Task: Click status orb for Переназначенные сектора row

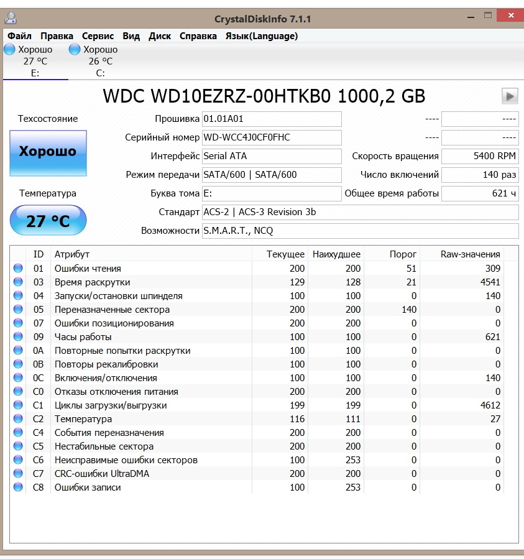Action: [18, 309]
